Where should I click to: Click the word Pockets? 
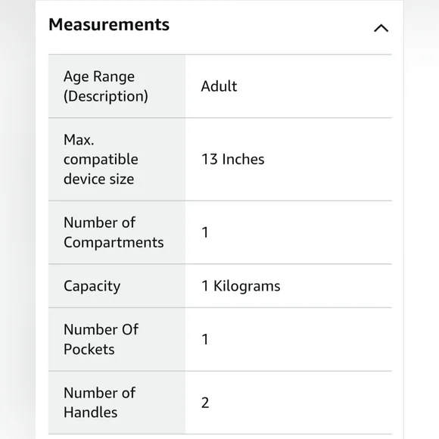tap(89, 350)
